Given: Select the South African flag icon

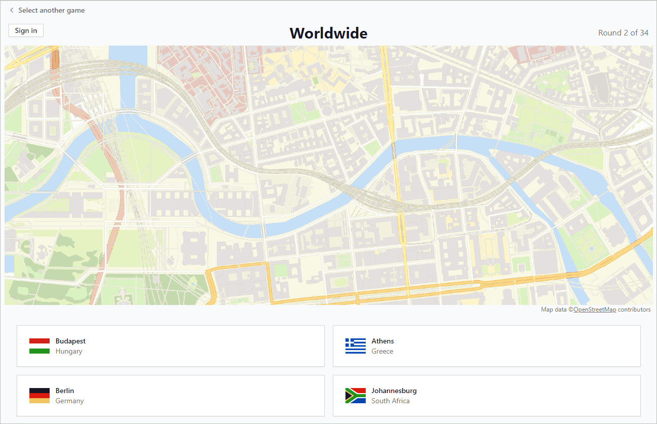Looking at the screenshot, I should pyautogui.click(x=355, y=396).
